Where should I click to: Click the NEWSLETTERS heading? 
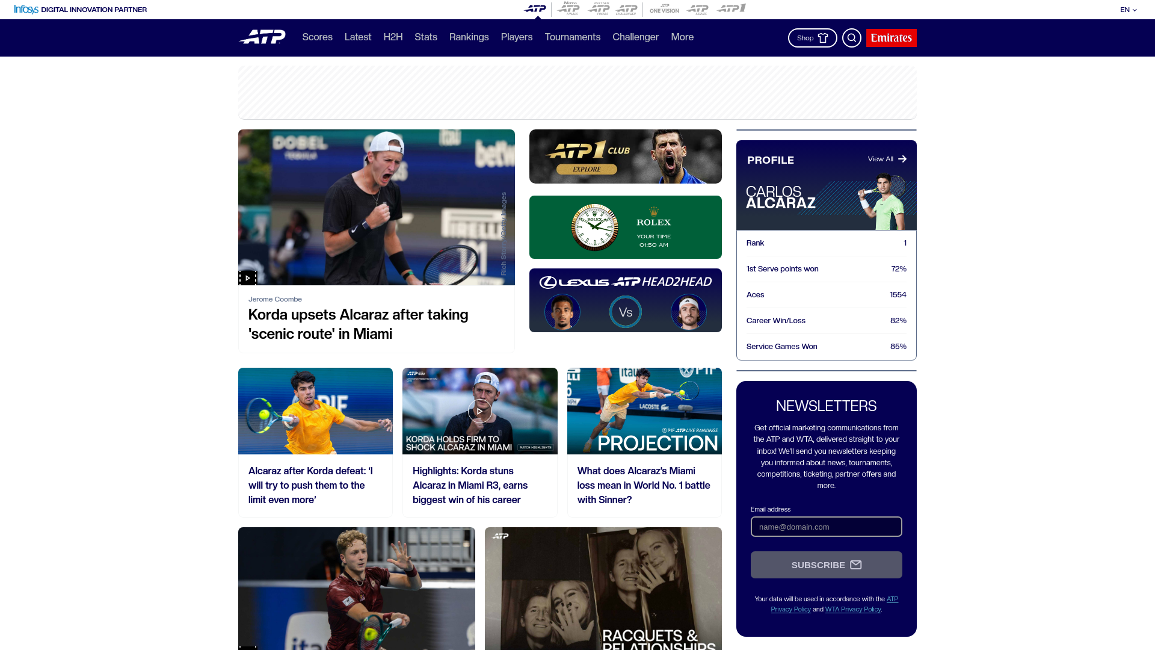point(826,406)
